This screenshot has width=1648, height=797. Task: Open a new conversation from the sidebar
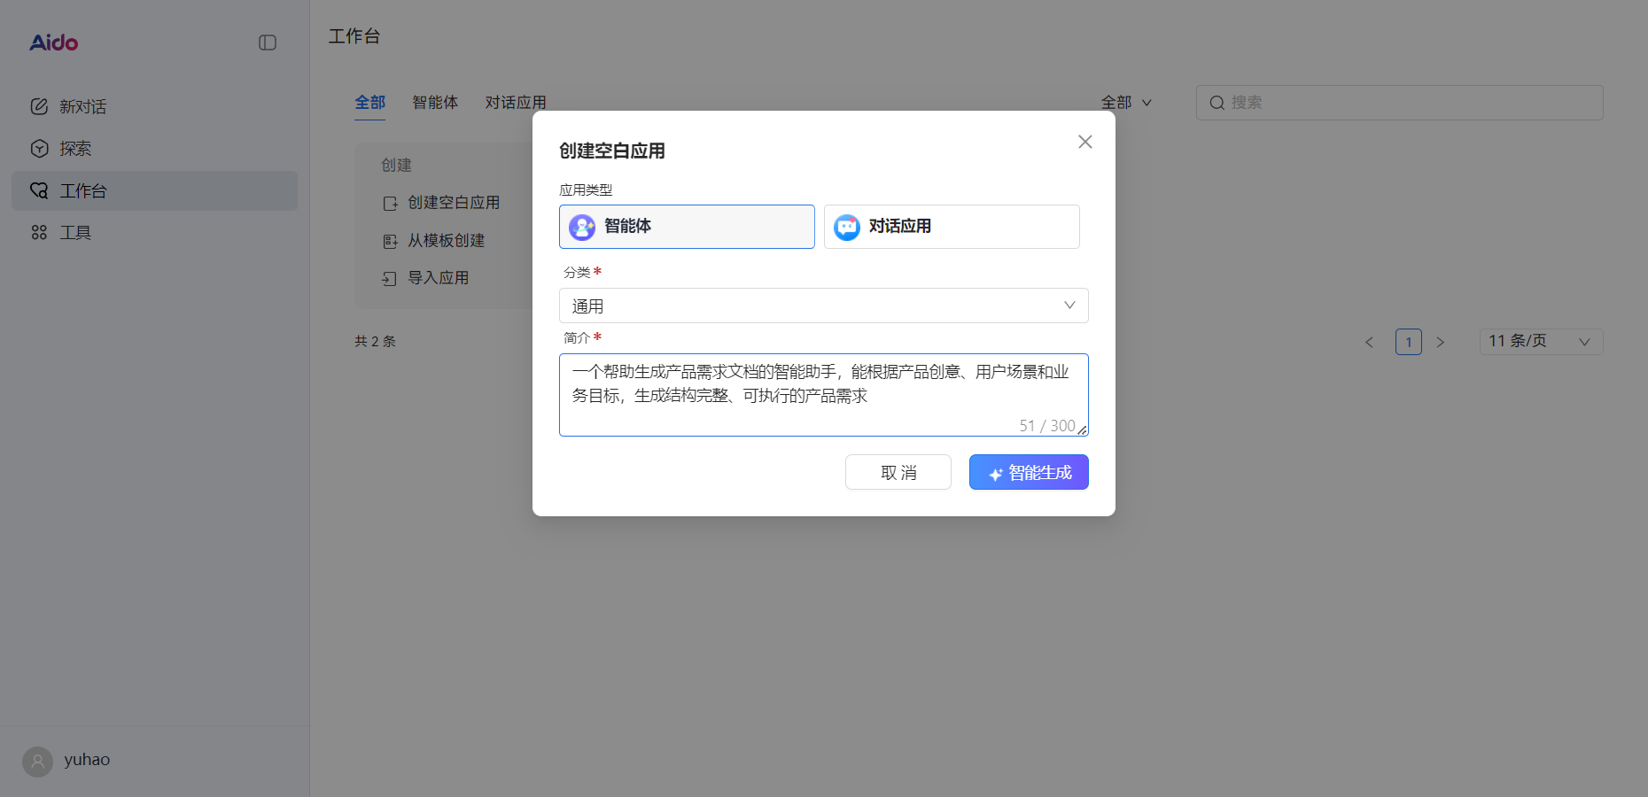pos(40,106)
